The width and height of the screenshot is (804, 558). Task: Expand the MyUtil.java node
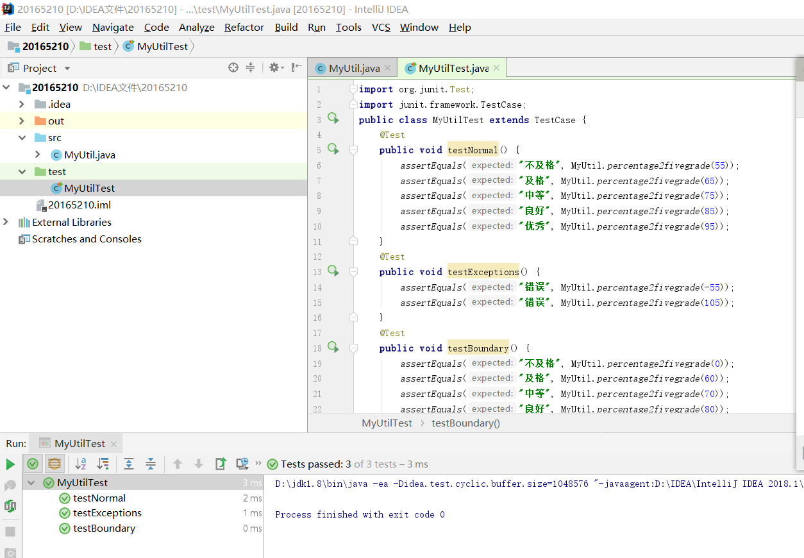[38, 155]
